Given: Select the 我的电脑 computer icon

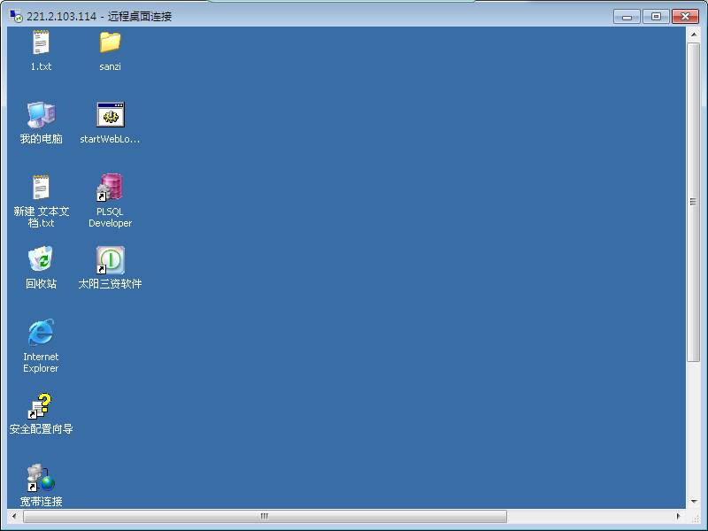Looking at the screenshot, I should pos(41,115).
